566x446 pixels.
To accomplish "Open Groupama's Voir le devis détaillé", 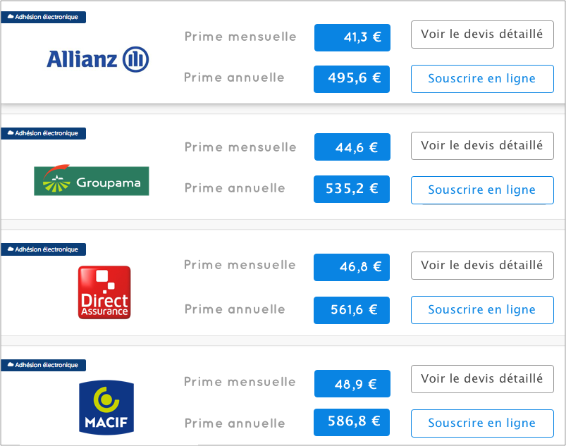I will [x=481, y=146].
